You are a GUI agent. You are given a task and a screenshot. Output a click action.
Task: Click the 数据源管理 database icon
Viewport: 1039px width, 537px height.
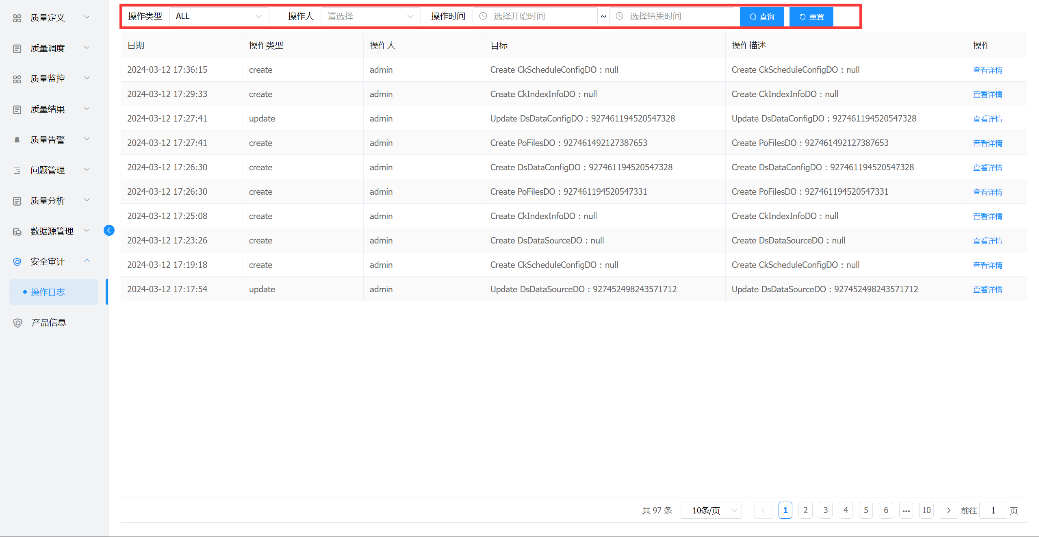(x=17, y=231)
